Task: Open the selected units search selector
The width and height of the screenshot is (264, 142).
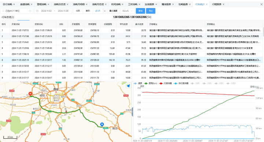Action: coord(16,11)
